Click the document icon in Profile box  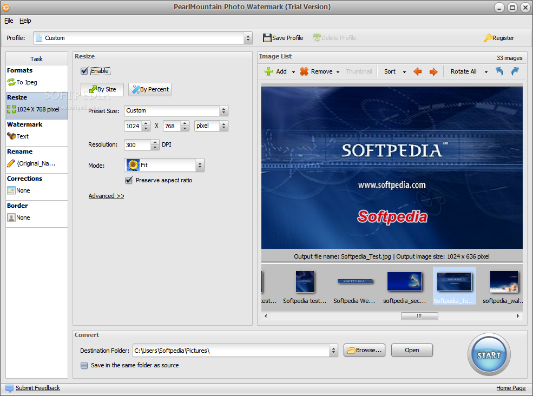click(x=39, y=38)
